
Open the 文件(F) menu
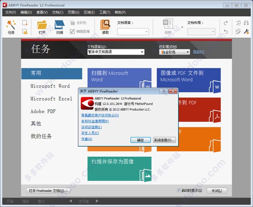click(x=11, y=12)
